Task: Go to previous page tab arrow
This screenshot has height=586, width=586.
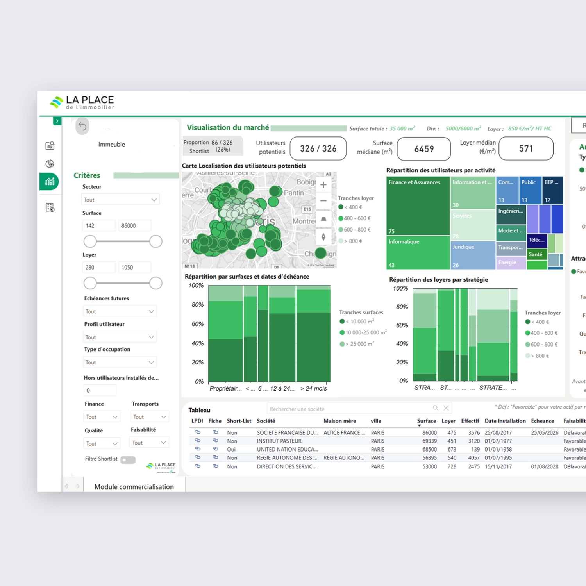Action: click(66, 486)
